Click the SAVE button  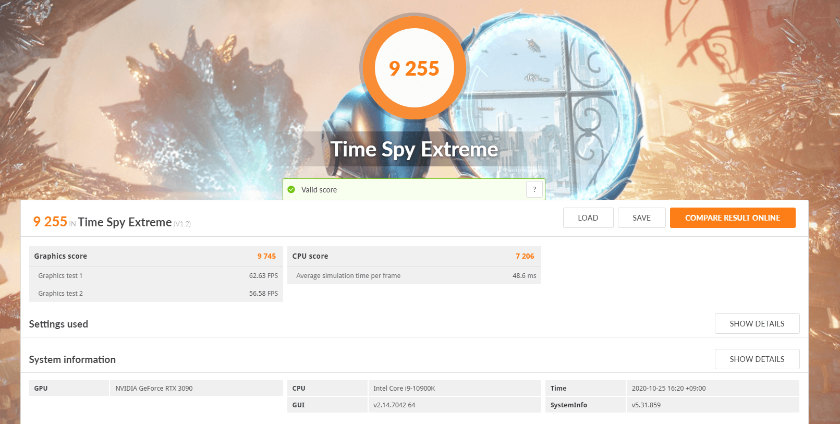641,218
